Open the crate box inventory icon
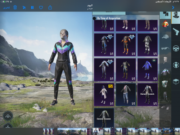This screenshot has height=135, width=180. coord(176,82)
